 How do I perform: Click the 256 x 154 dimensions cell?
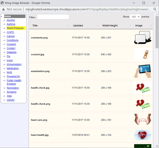tap(106, 135)
